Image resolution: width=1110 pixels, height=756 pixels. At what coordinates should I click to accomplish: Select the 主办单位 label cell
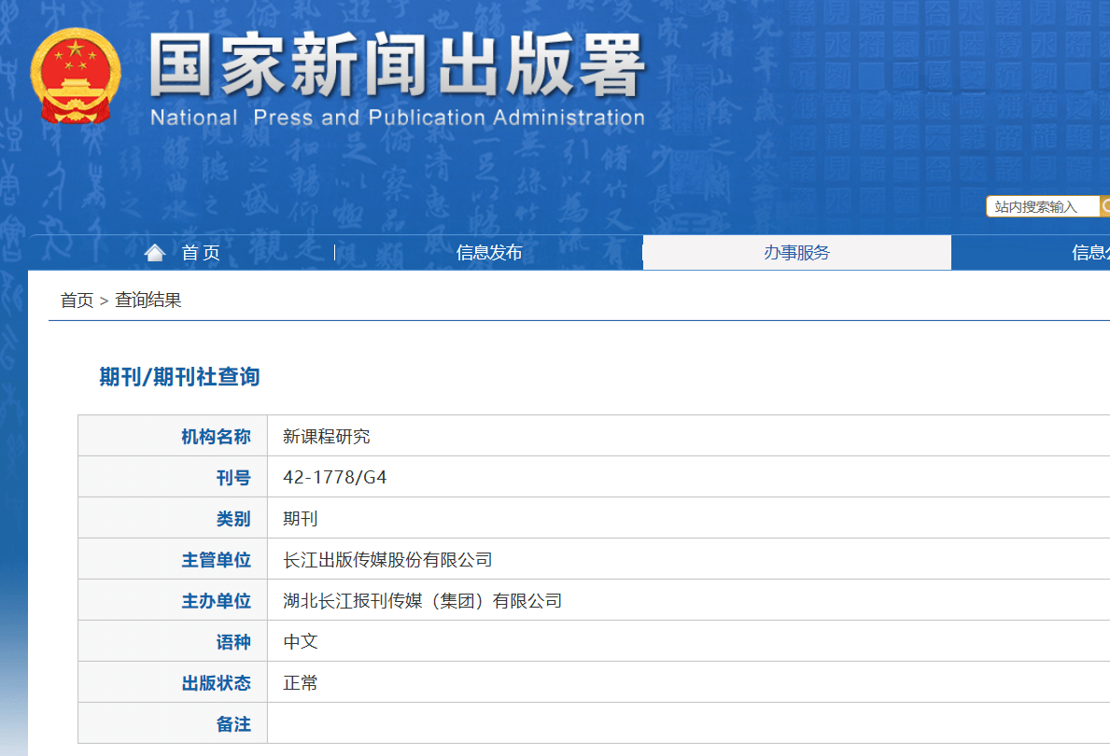point(173,600)
